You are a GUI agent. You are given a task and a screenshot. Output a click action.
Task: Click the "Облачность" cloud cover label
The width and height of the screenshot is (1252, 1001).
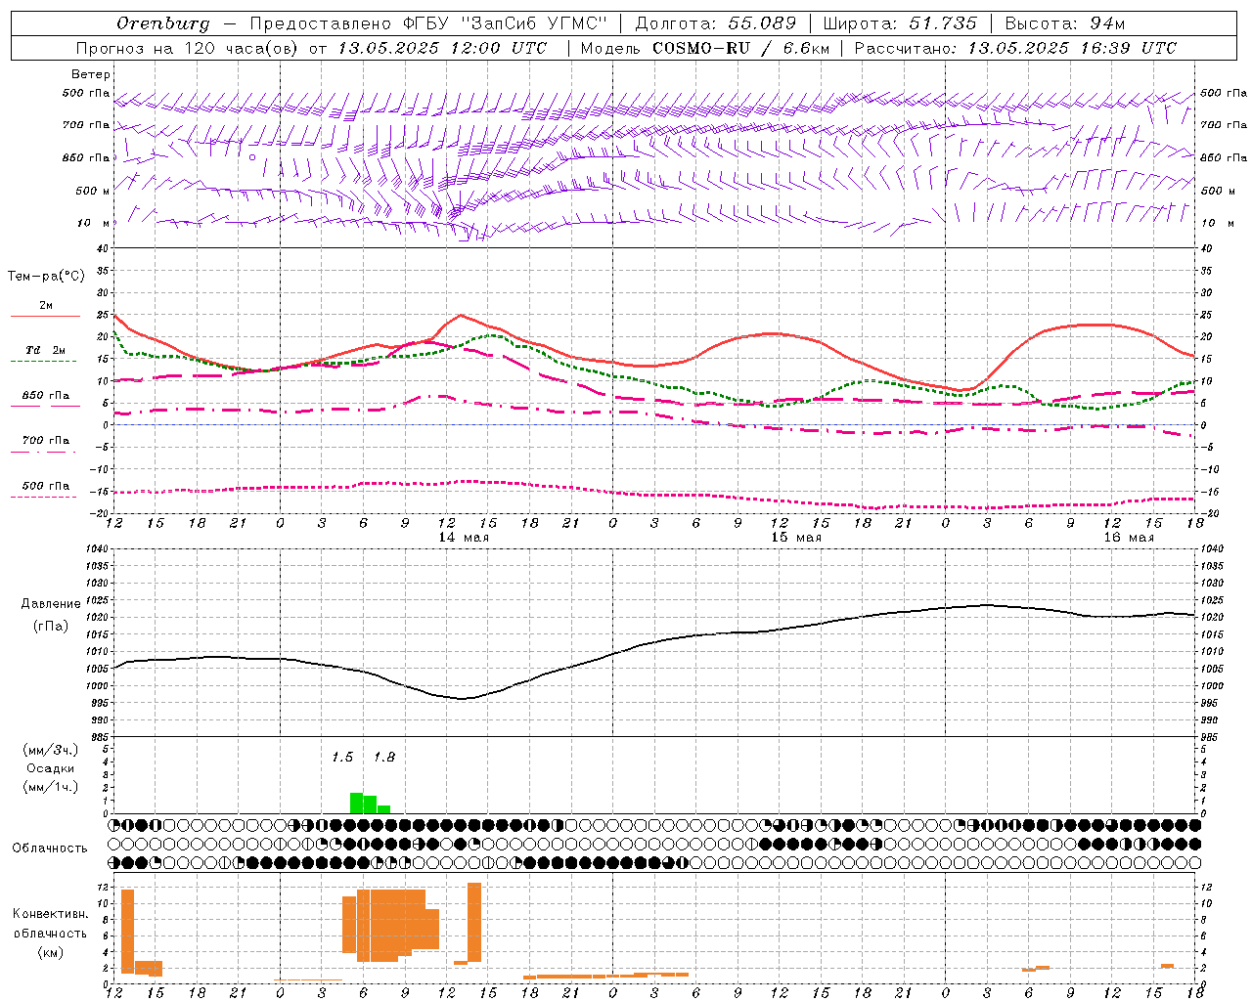pyautogui.click(x=50, y=849)
